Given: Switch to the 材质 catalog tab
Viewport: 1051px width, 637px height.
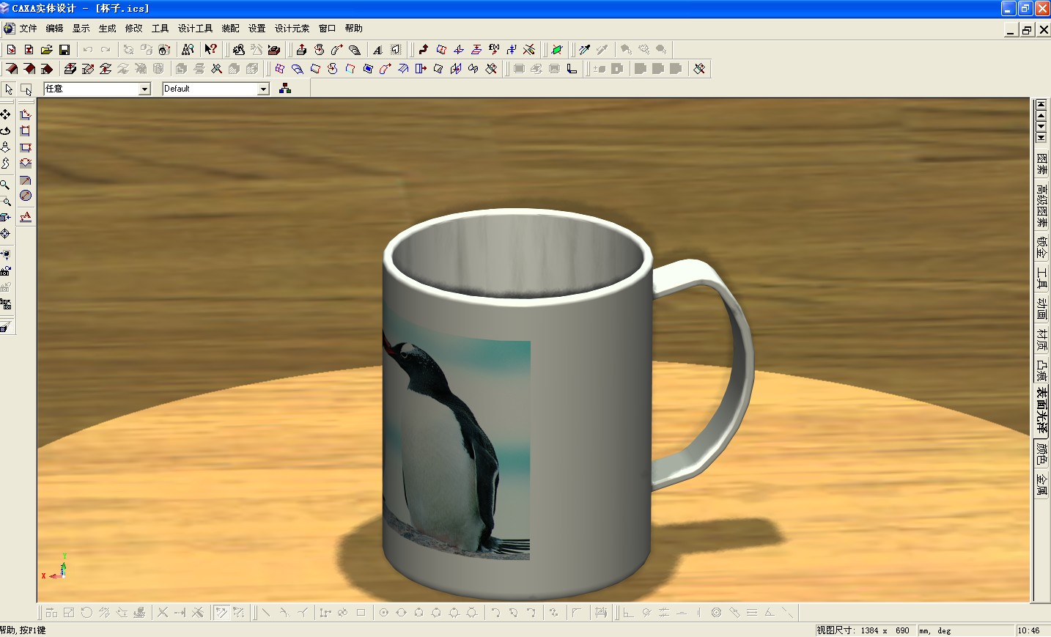Looking at the screenshot, I should pos(1041,339).
